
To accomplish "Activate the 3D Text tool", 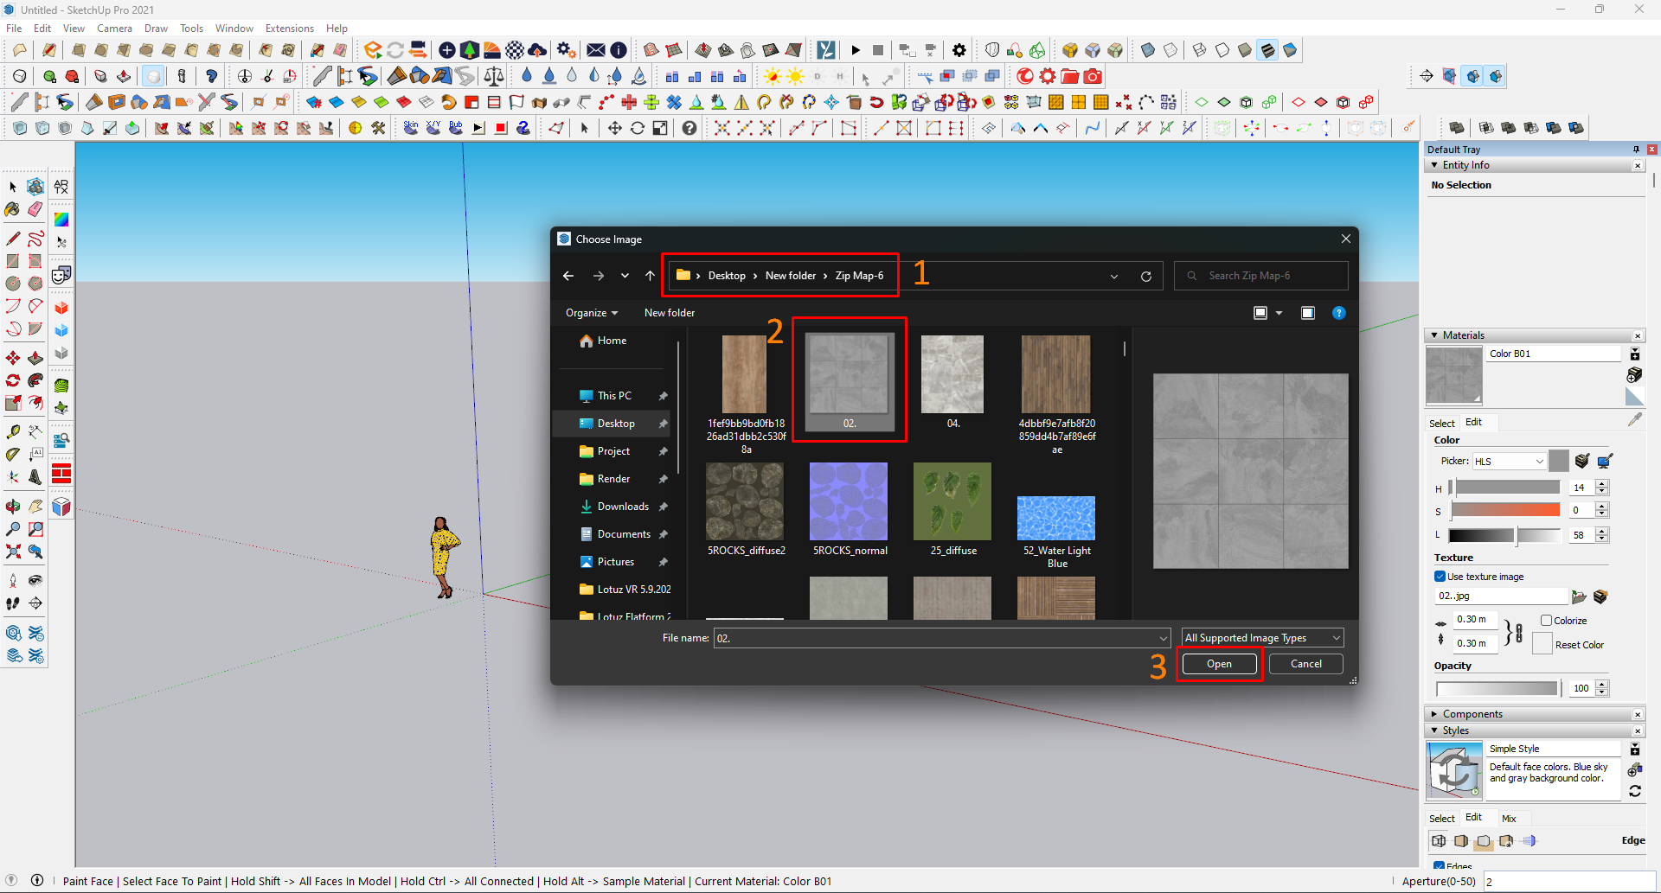I will tap(35, 476).
